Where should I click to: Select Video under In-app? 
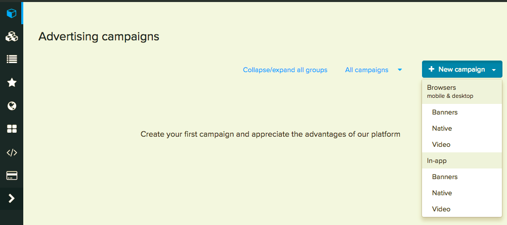click(x=441, y=209)
